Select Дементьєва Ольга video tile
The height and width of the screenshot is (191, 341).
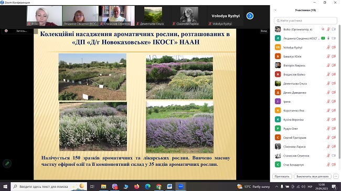coord(153,16)
